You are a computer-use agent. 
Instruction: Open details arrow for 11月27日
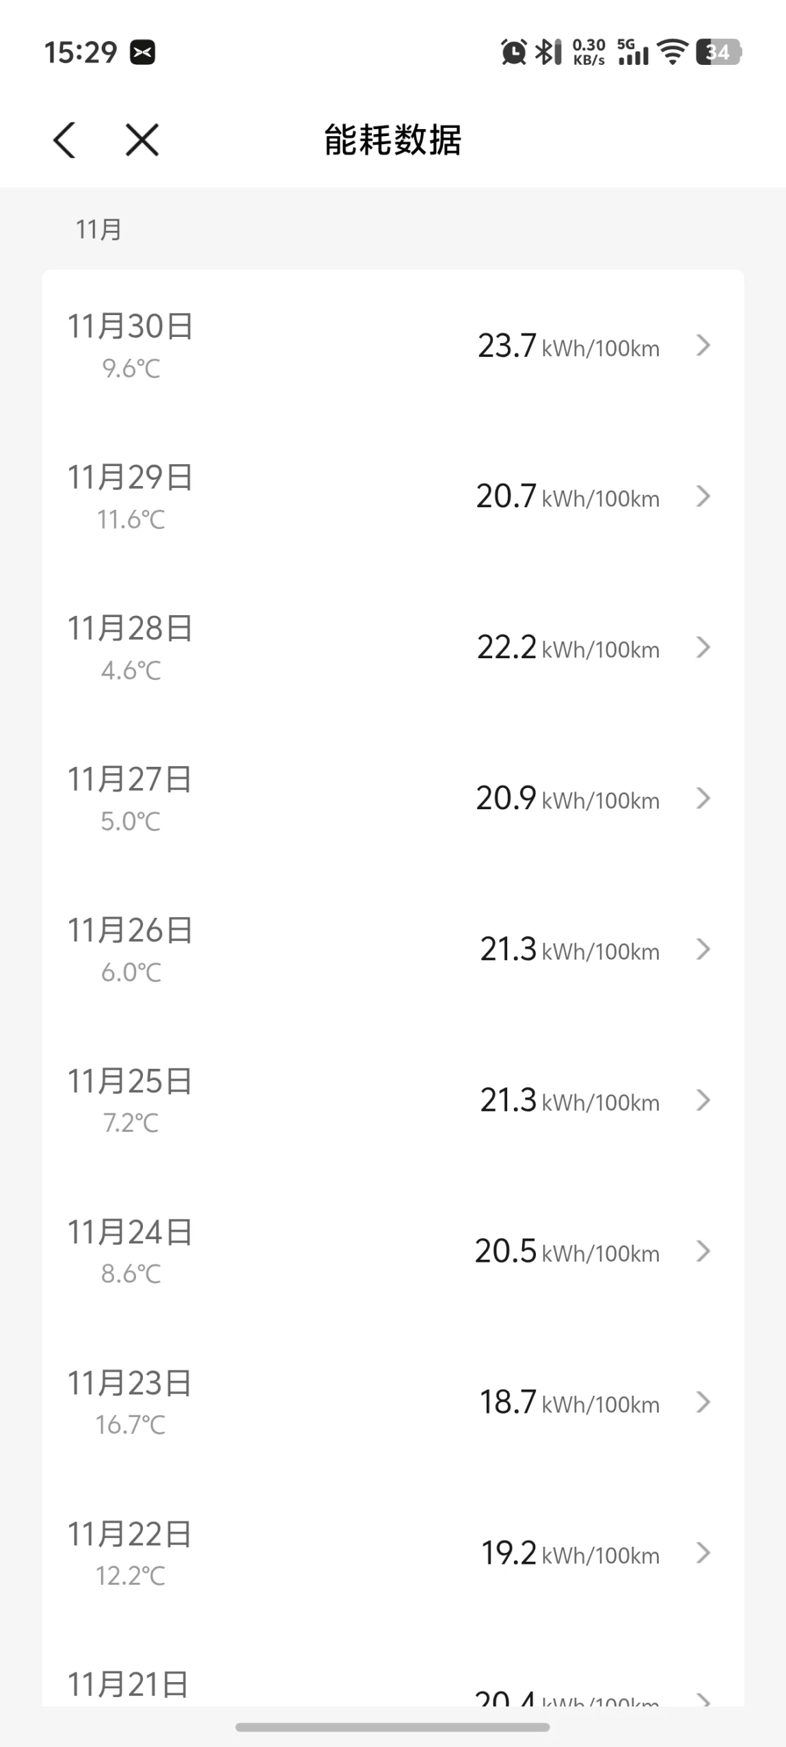(703, 799)
